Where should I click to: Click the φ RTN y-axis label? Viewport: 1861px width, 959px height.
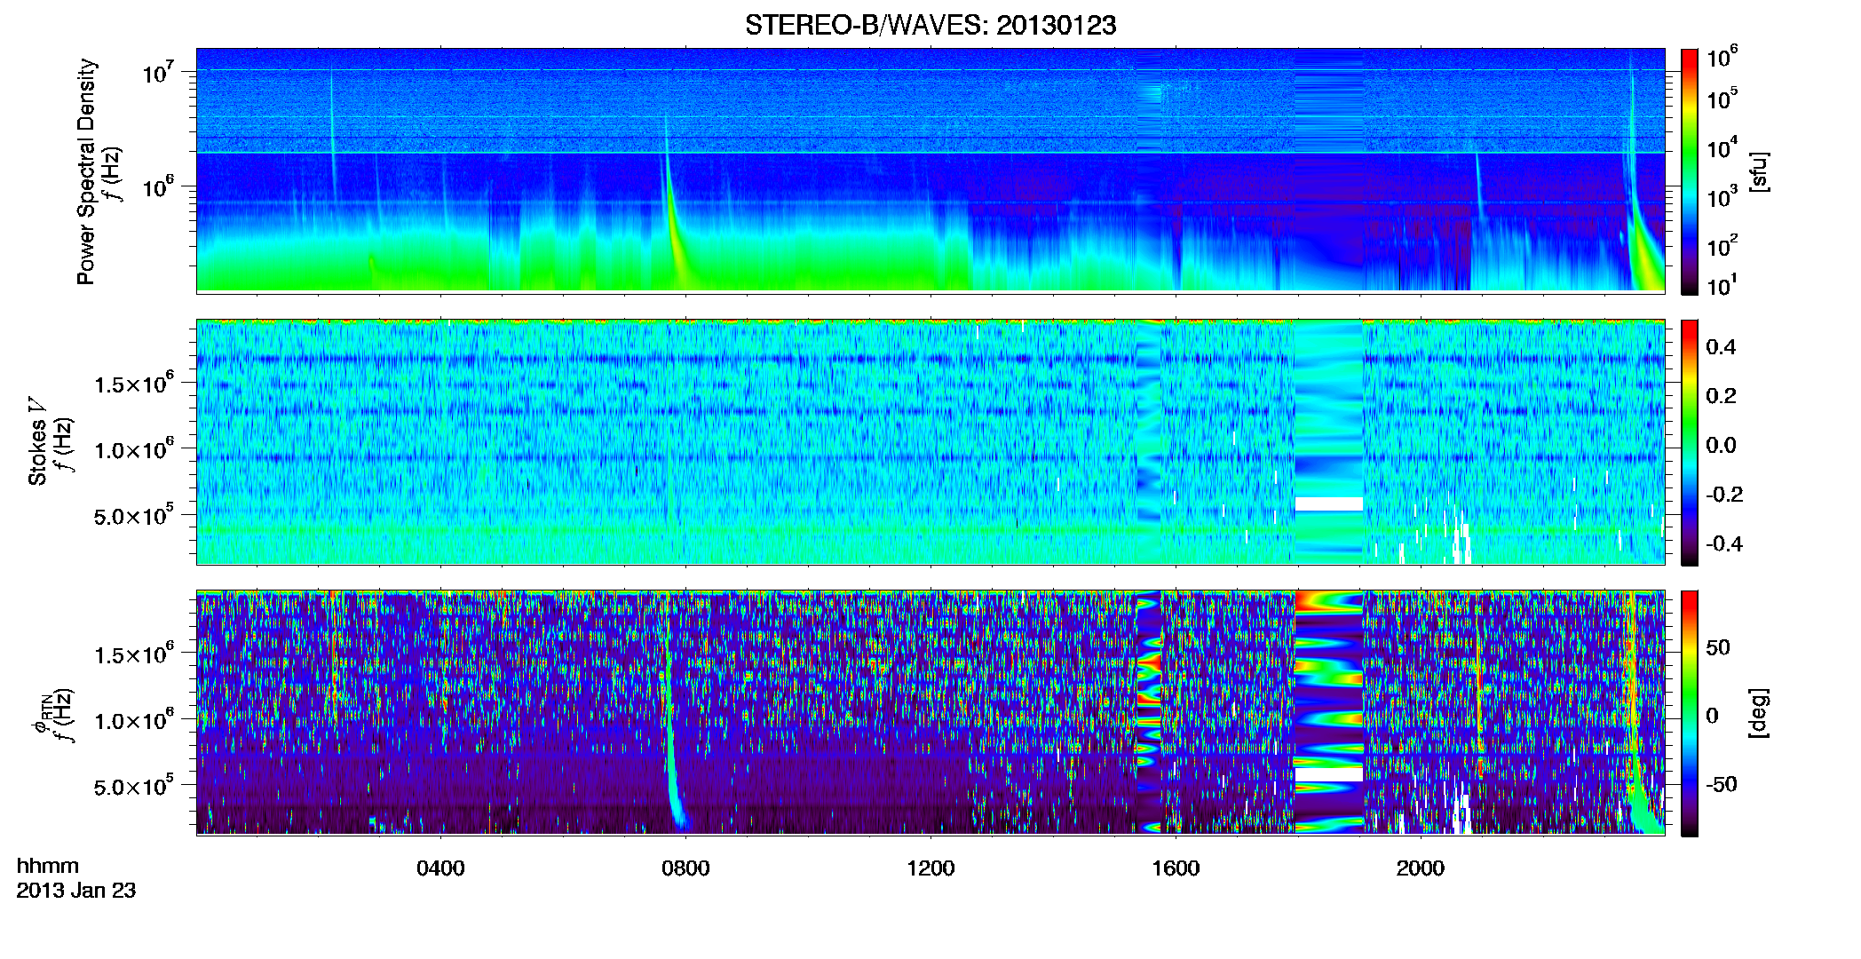point(40,713)
